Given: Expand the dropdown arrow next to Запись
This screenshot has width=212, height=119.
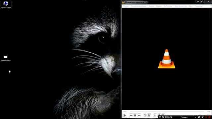Looking at the screenshot, I should pos(195,117).
